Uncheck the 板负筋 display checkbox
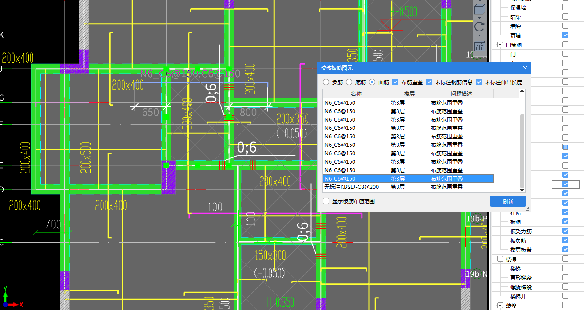 coord(565,240)
